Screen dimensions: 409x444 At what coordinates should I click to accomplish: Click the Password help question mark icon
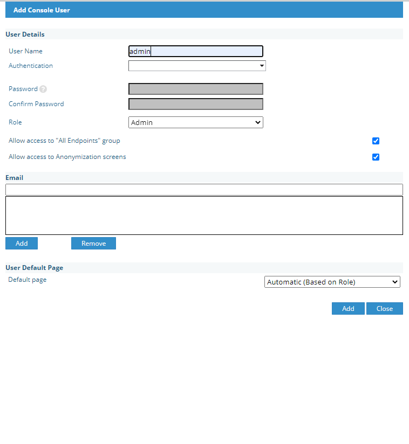(x=43, y=89)
